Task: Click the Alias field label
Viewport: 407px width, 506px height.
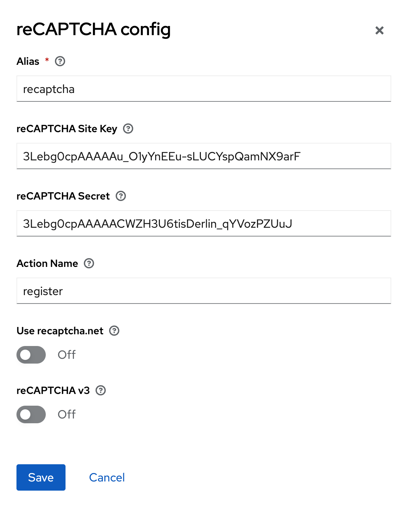Action: click(28, 61)
